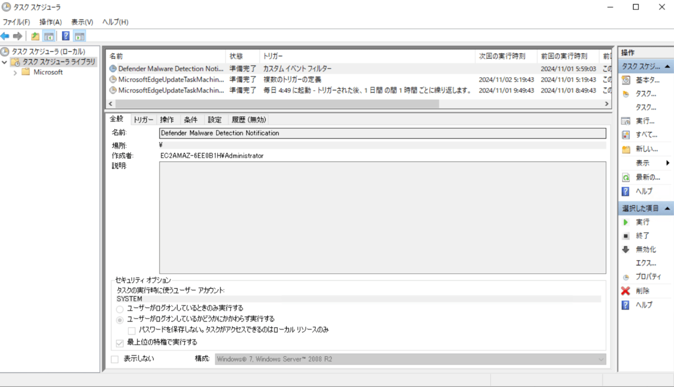Viewport: 674px width, 387px height.
Task: Click the green 実行 run icon
Action: tap(626, 222)
